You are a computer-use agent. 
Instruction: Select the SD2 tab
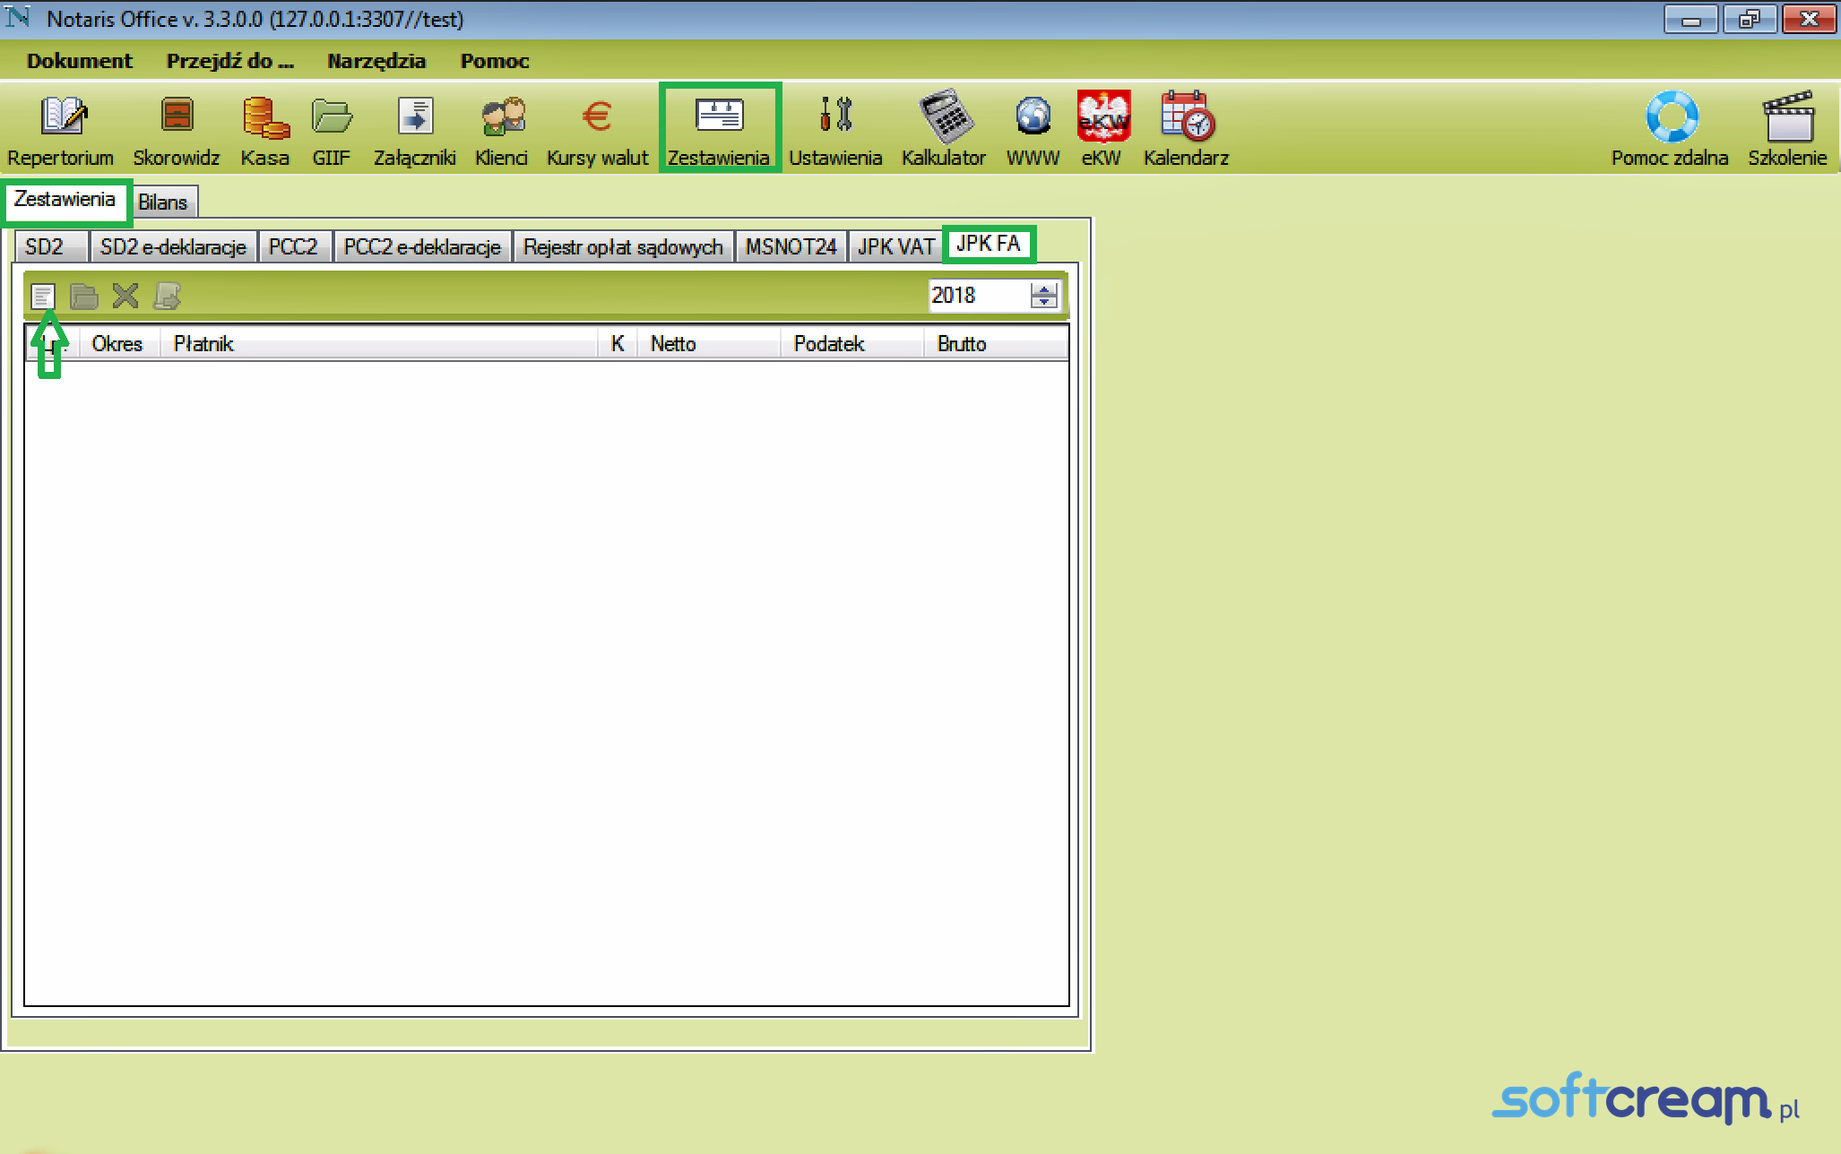pos(50,246)
